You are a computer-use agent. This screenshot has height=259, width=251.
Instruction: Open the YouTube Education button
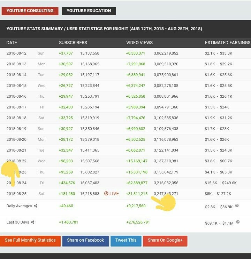coord(89,11)
